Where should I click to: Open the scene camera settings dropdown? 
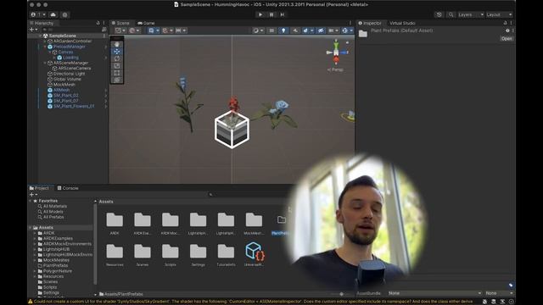tap(333, 30)
